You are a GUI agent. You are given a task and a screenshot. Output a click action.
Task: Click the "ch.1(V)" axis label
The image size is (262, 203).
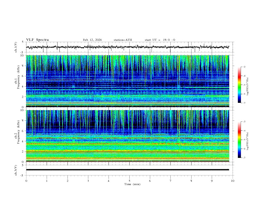pos(16,47)
